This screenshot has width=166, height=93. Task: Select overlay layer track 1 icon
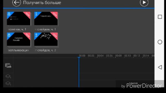pyautogui.click(x=8, y=76)
